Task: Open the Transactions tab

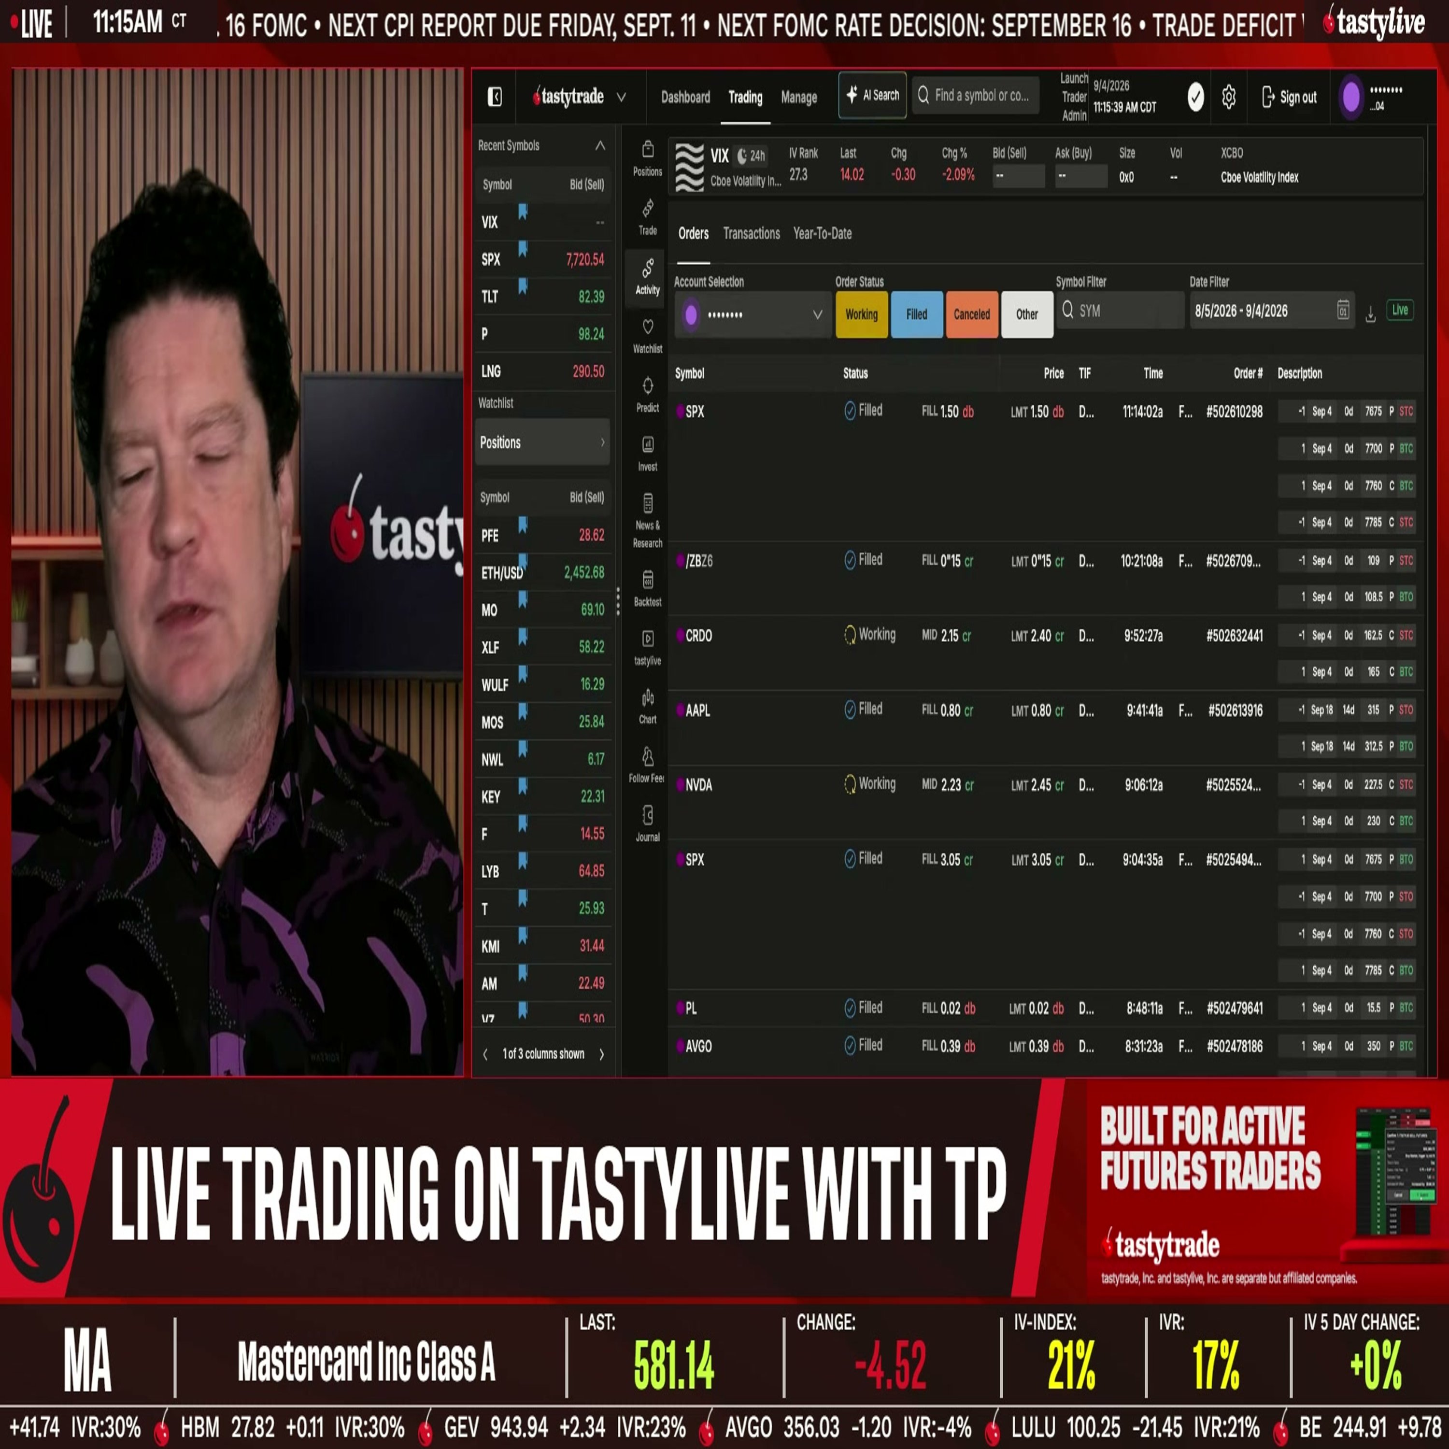Action: [x=751, y=233]
